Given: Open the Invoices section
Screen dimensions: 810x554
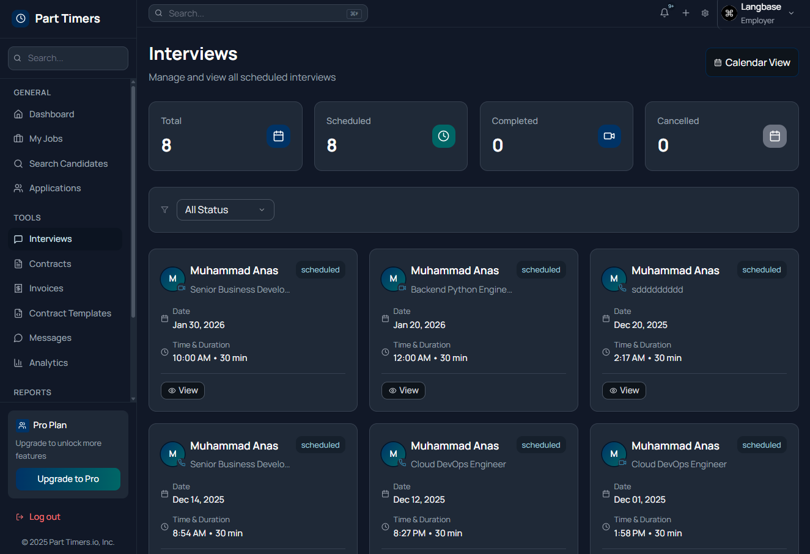Looking at the screenshot, I should pos(46,288).
